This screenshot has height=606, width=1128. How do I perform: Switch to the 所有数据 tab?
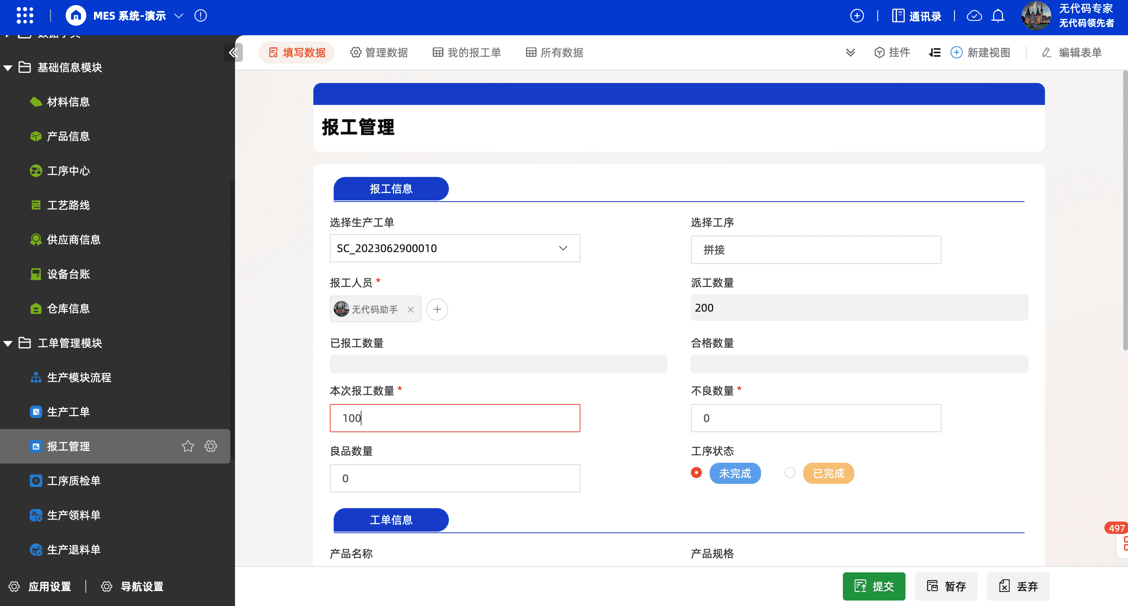pyautogui.click(x=554, y=53)
